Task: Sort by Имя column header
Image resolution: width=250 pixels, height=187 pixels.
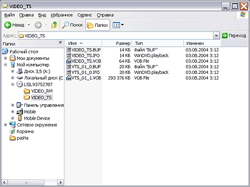Action: pos(83,43)
